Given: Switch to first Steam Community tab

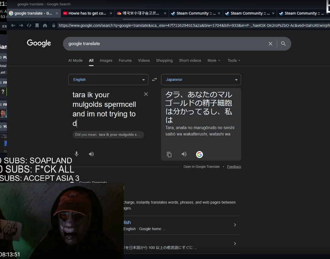Looking at the screenshot, I should [x=196, y=13].
